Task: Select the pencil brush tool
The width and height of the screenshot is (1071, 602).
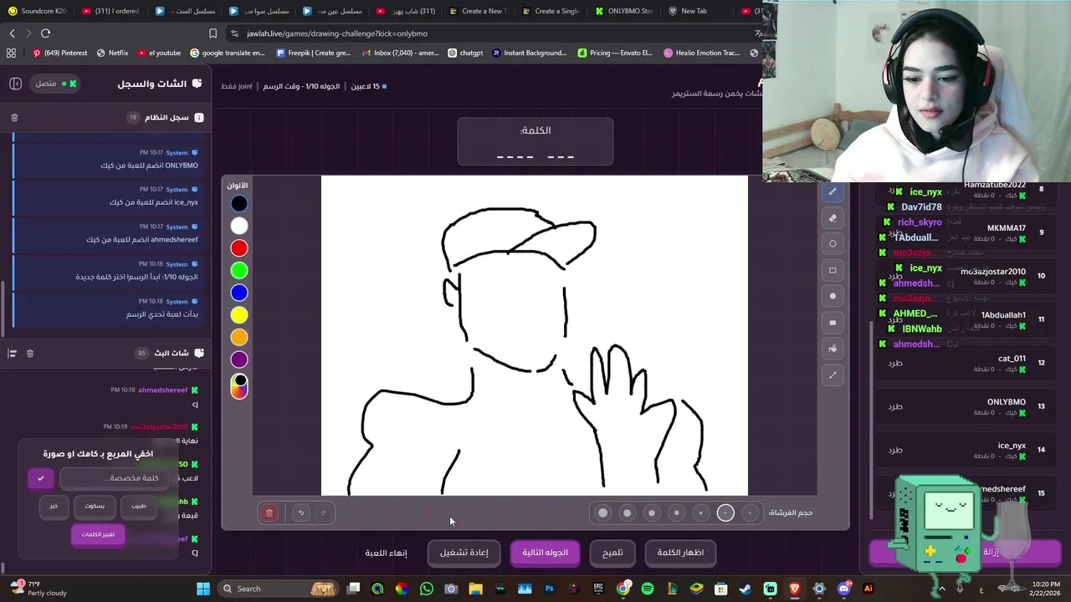Action: 833,191
